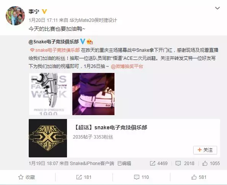Viewport: 227px width, 185px height.
Task: Open the 李宁 username link
Action: 34,12
